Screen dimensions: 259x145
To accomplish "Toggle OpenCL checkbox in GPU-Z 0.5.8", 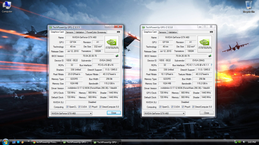I will click(160, 107).
